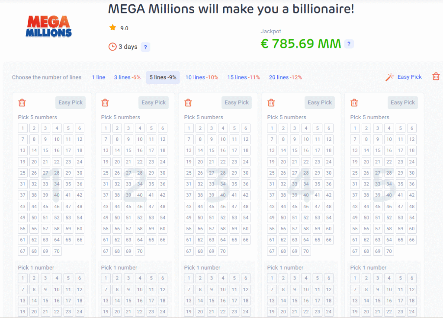
Task: Click the top-right trash icon to clear all lines
Action: click(436, 76)
